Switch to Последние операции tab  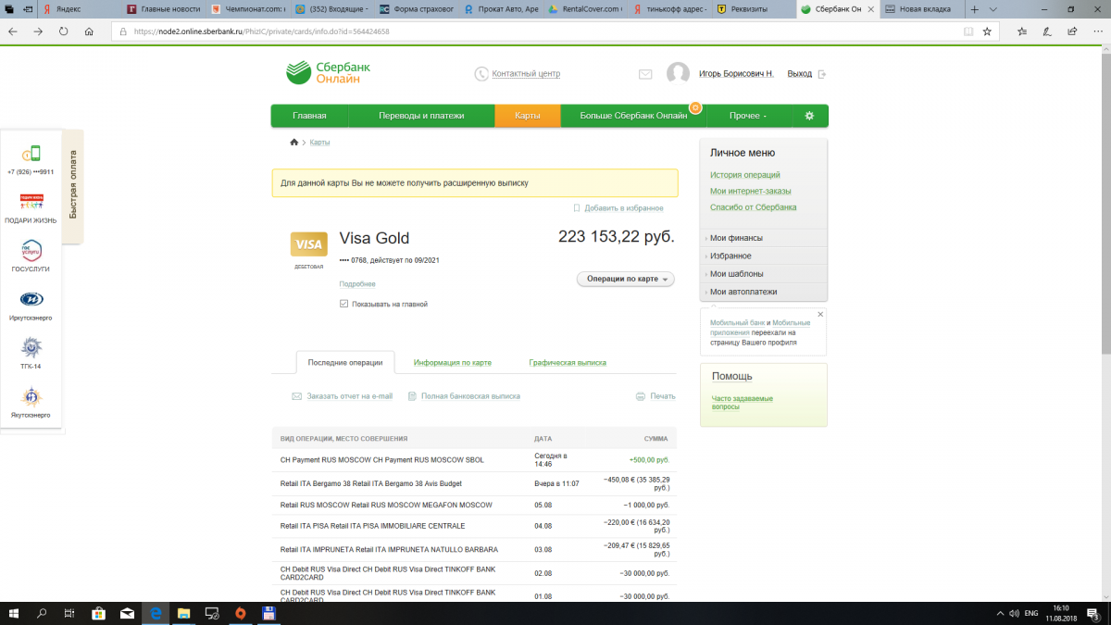coord(345,363)
